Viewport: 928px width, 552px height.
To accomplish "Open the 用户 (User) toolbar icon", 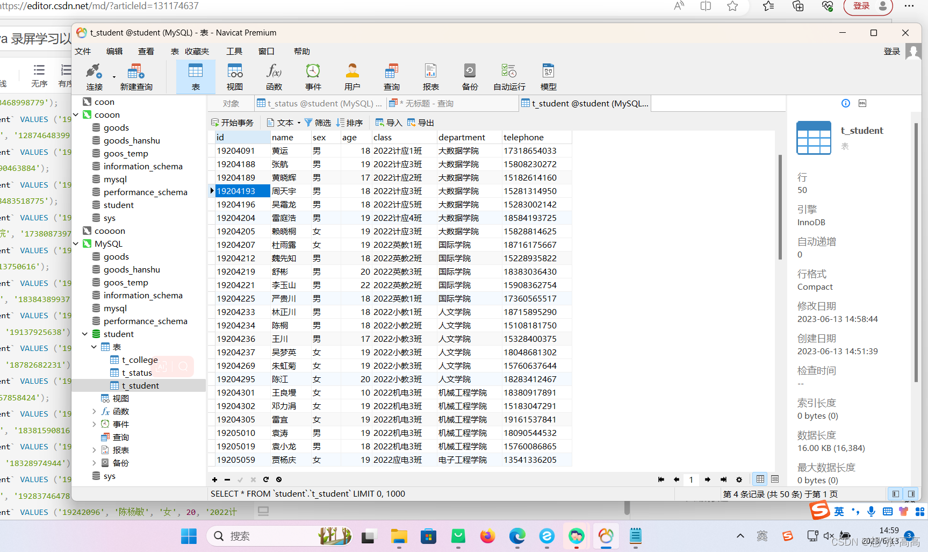I will point(353,77).
